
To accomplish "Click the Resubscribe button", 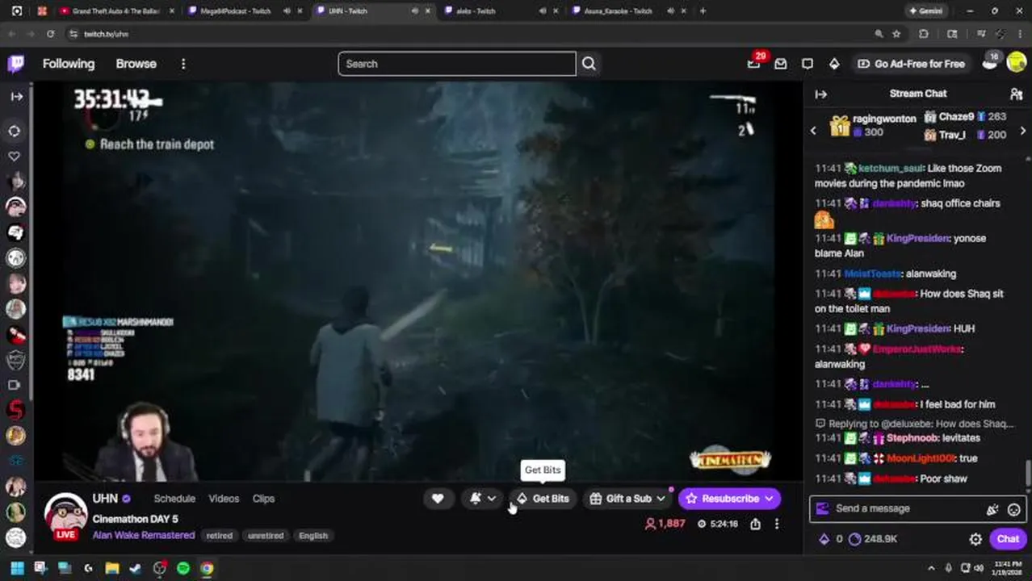I will tap(729, 499).
